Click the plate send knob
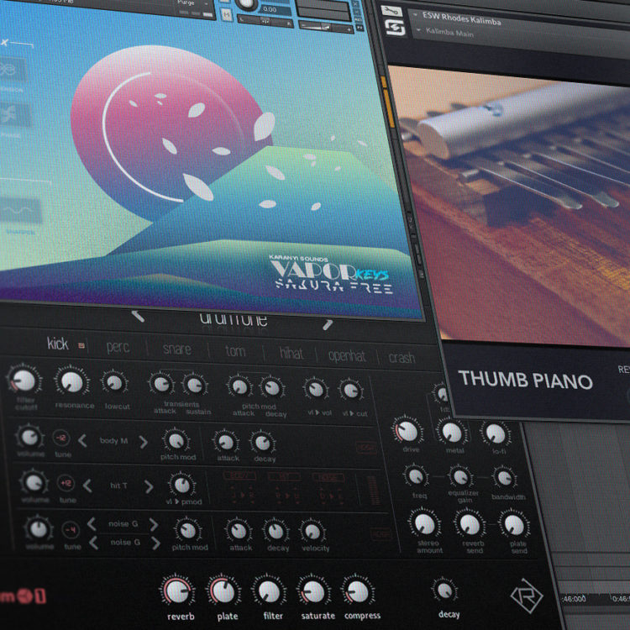 coord(514,525)
